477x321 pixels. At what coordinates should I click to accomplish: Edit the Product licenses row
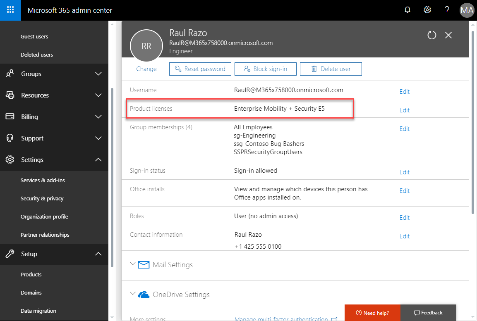[x=404, y=110]
